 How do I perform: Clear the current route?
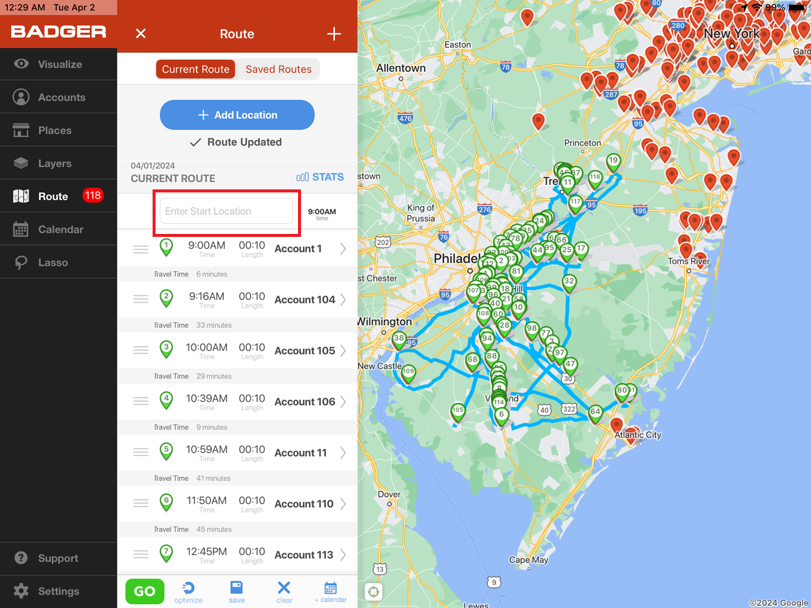click(284, 592)
